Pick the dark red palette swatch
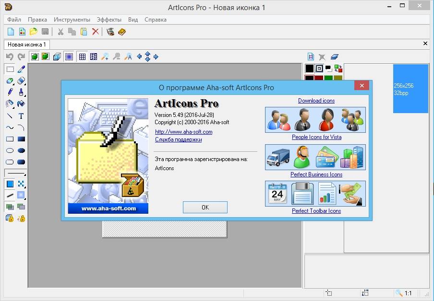This screenshot has height=301, width=434. pos(319,78)
